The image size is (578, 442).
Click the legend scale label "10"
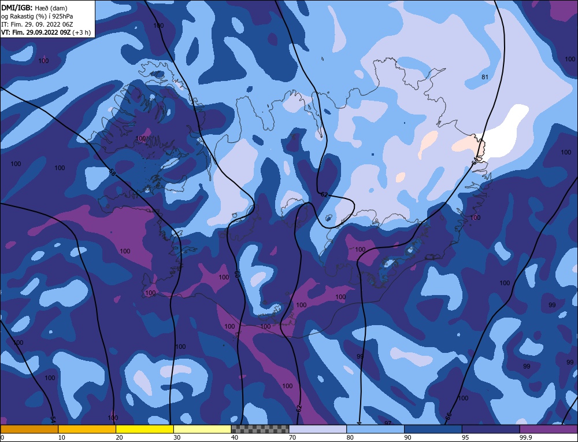click(62, 437)
